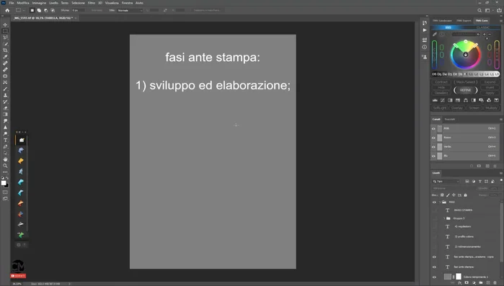The image size is (504, 286).
Task: Expand the Gruppo 3 group
Action: [x=445, y=218]
